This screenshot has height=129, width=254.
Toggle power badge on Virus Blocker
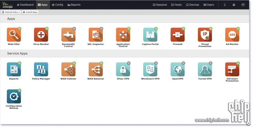click(x=47, y=28)
